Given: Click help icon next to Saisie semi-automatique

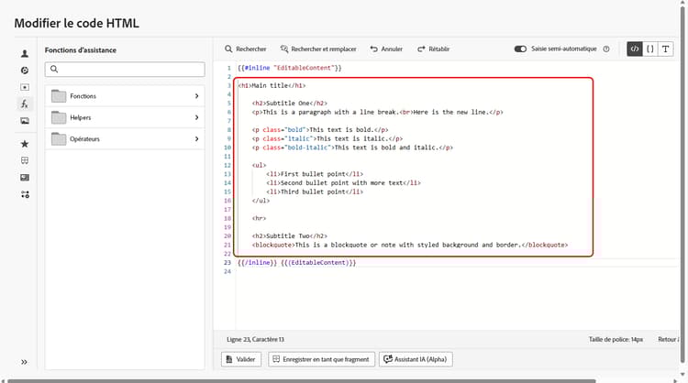Looking at the screenshot, I should point(606,49).
